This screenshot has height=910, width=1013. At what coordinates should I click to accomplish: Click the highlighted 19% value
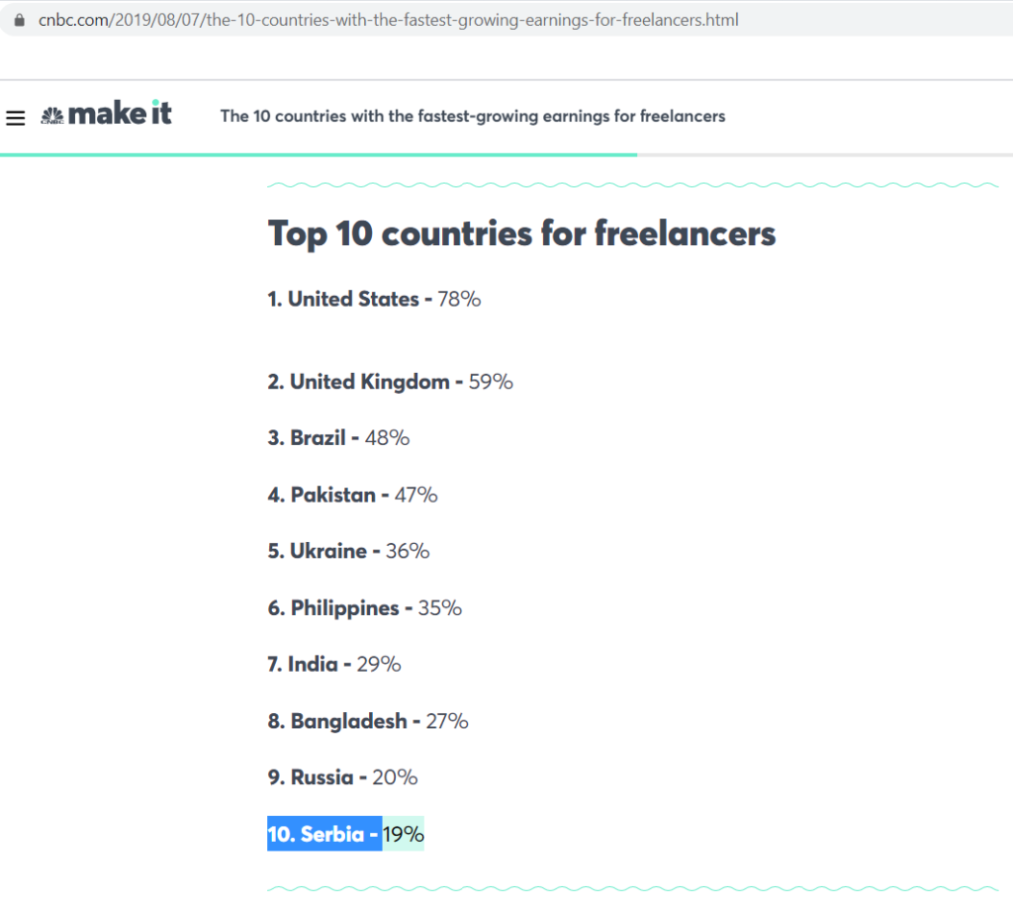403,834
